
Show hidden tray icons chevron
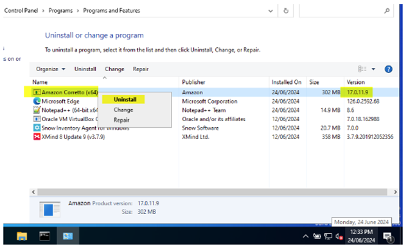click(x=306, y=236)
